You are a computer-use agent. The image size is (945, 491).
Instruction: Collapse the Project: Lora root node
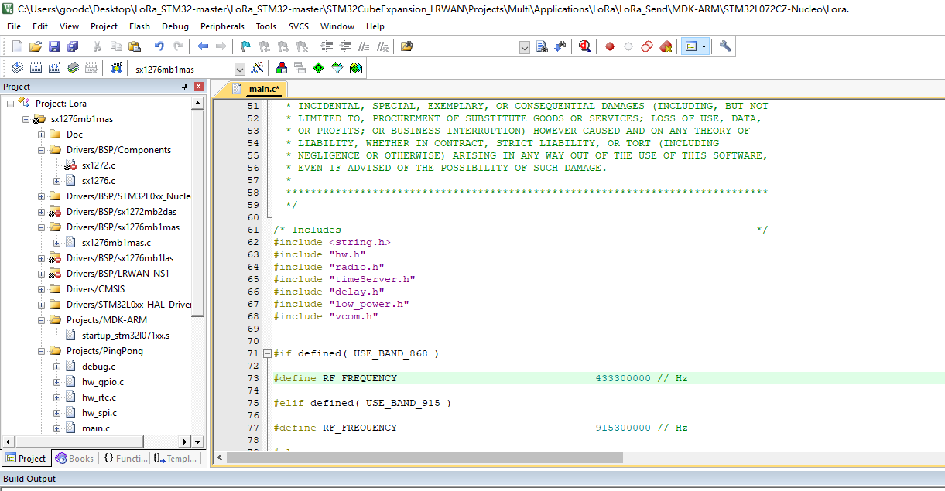coord(11,104)
